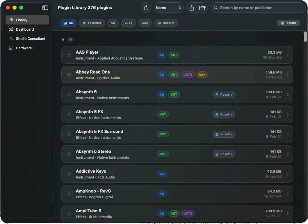Select Library in sidebar
This screenshot has width=308, height=224.
click(27, 20)
